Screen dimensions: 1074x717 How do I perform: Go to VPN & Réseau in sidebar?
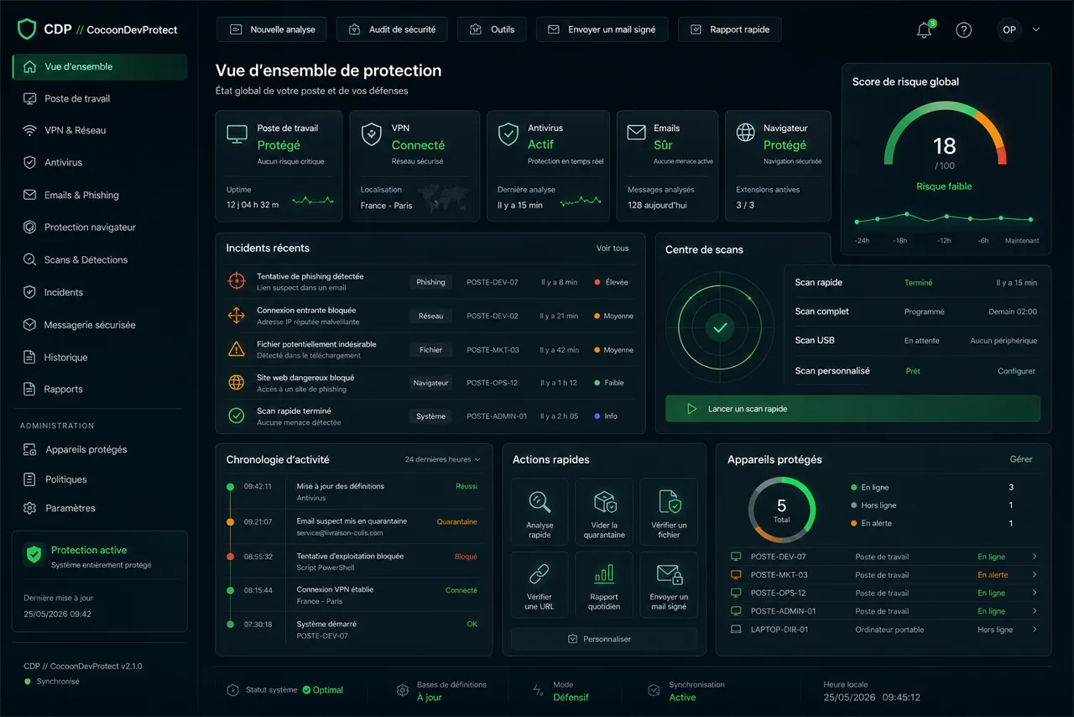click(x=100, y=130)
